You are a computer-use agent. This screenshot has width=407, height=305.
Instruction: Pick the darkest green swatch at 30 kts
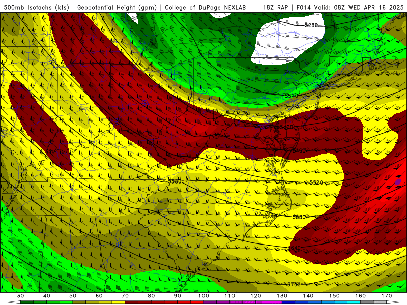coord(27,302)
